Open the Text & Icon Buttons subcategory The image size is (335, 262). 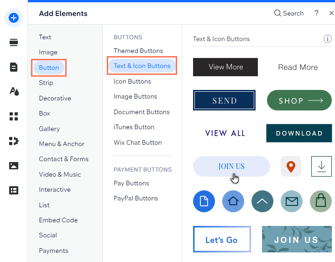[142, 66]
